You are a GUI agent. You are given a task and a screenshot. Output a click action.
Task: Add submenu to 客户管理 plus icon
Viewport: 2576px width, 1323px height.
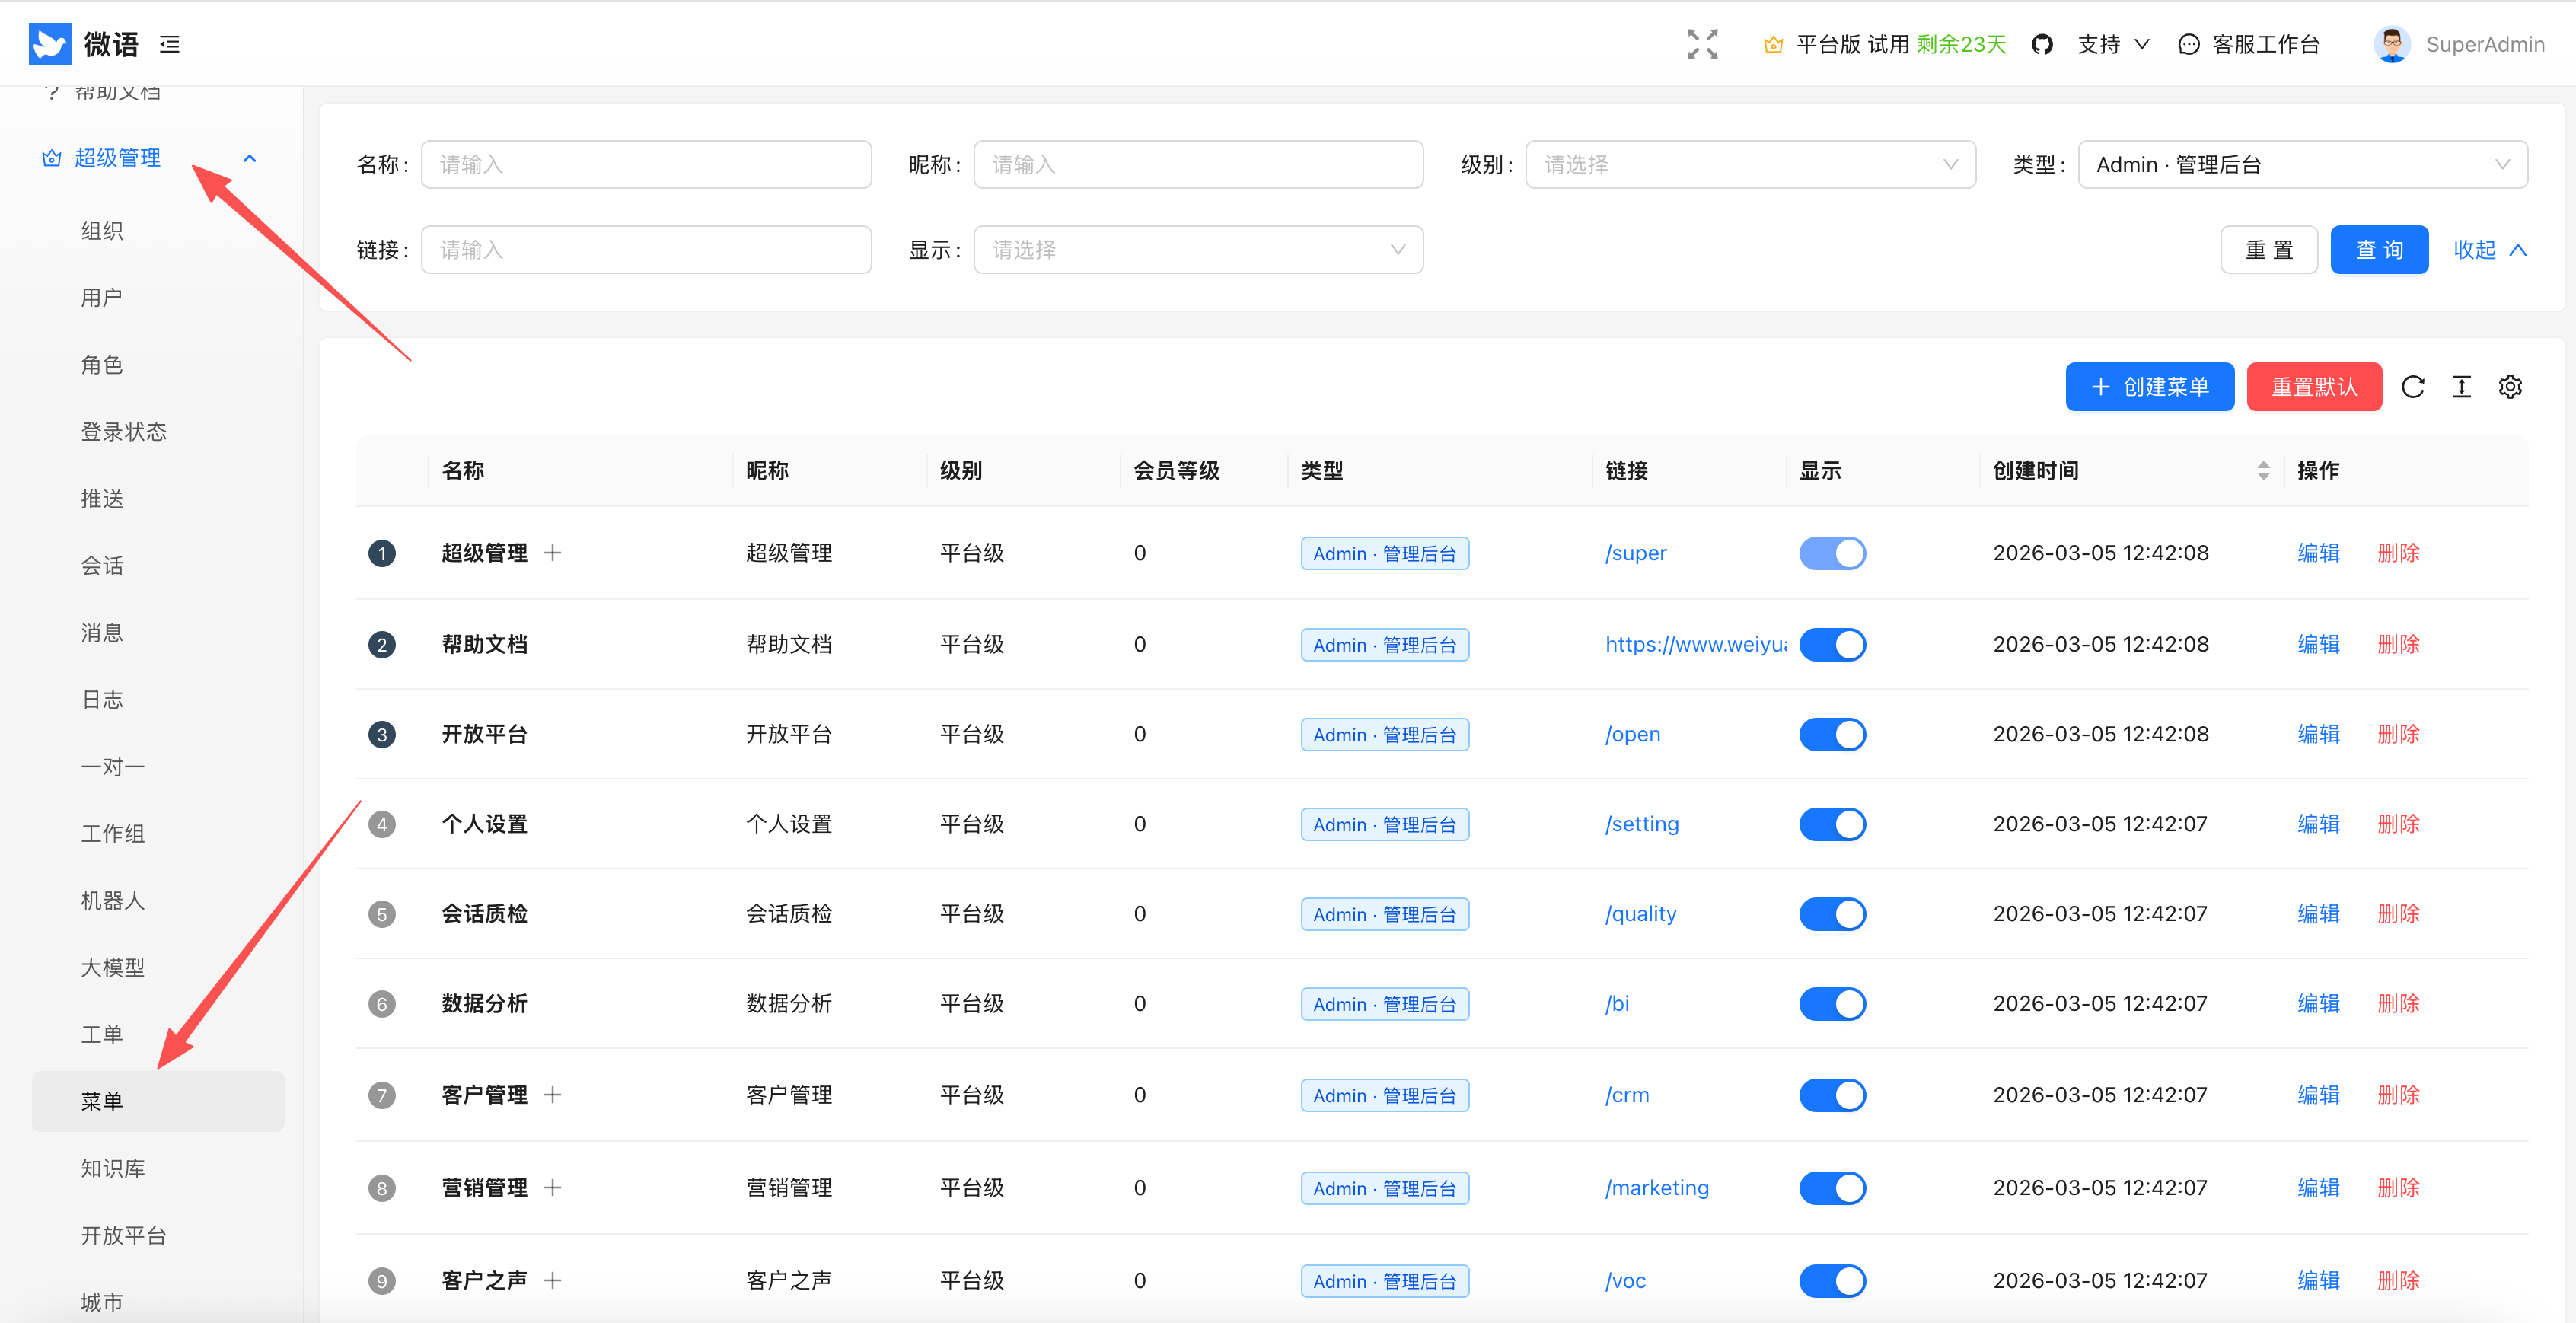click(552, 1095)
